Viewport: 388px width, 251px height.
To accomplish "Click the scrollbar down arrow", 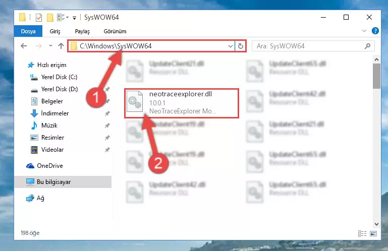I will click(376, 224).
